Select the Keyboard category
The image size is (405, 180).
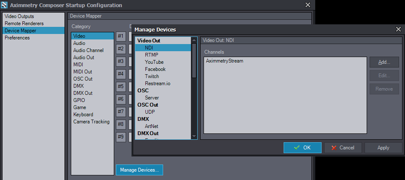point(92,115)
